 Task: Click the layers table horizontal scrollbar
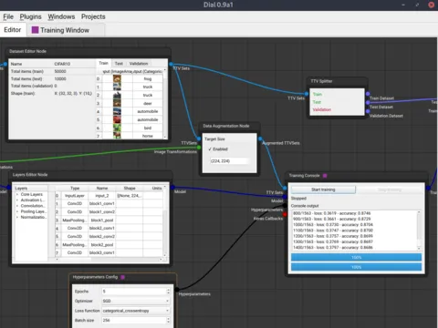pyautogui.click(x=109, y=260)
